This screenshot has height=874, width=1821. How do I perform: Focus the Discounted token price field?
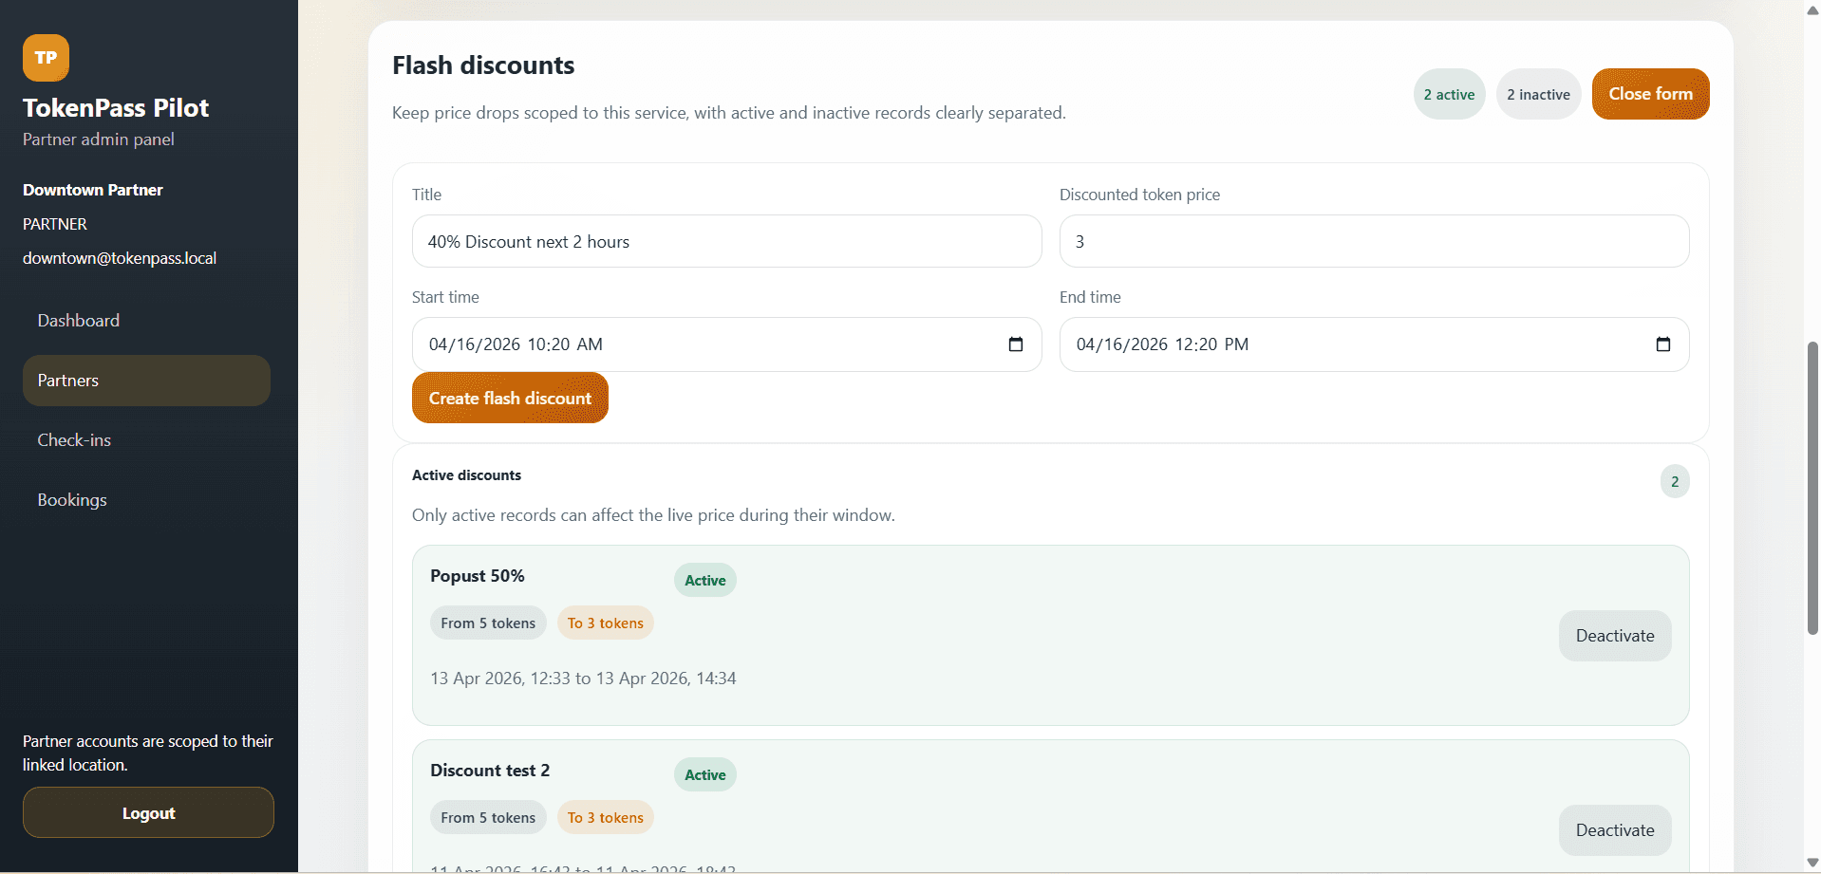pyautogui.click(x=1373, y=241)
